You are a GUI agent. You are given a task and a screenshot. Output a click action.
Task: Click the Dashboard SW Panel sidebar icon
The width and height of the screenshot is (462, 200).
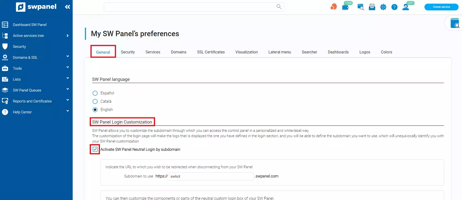click(x=5, y=25)
